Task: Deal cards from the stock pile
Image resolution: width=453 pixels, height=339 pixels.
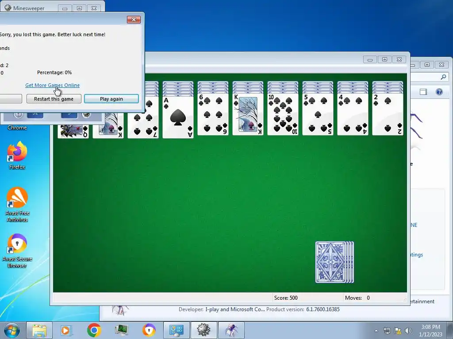Action: click(x=334, y=262)
